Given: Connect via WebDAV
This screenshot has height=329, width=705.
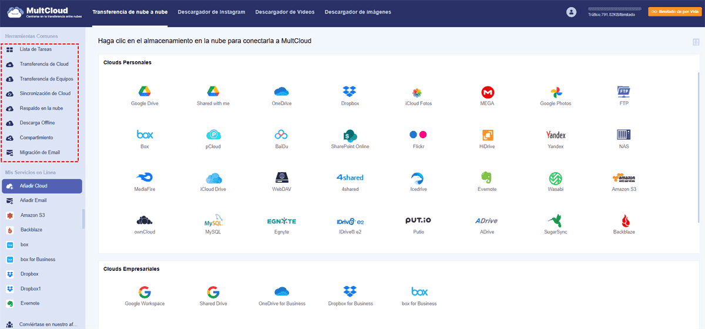Looking at the screenshot, I should coord(281,182).
